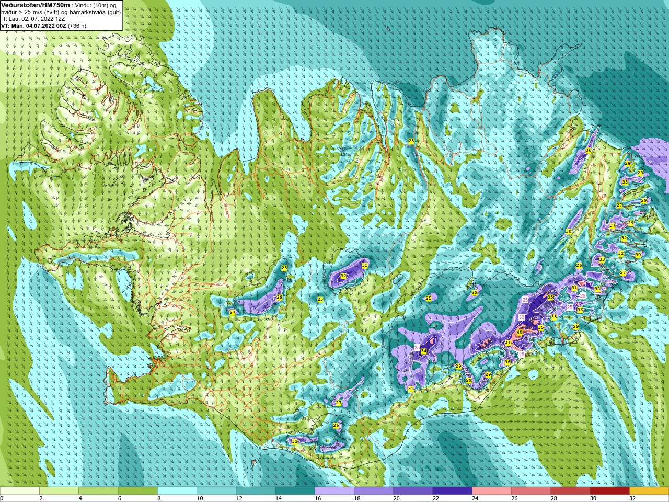
Task: Click the legend scale tick label 12
Action: 239,498
